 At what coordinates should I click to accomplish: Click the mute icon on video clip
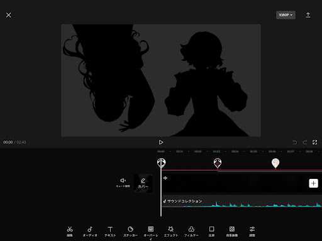pyautogui.click(x=165, y=178)
